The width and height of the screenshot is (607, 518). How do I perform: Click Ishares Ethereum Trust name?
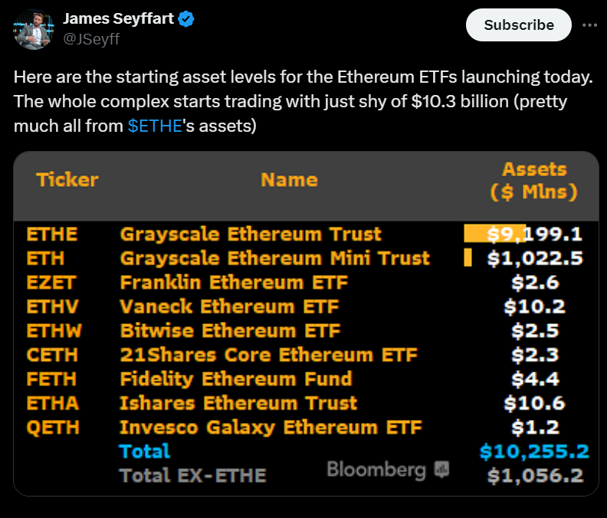[x=238, y=403]
